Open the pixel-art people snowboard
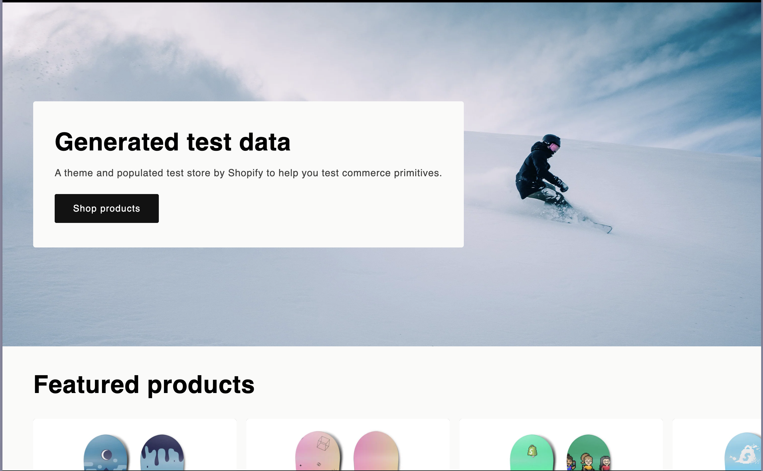Screen dimensions: 763x471 tap(589, 452)
